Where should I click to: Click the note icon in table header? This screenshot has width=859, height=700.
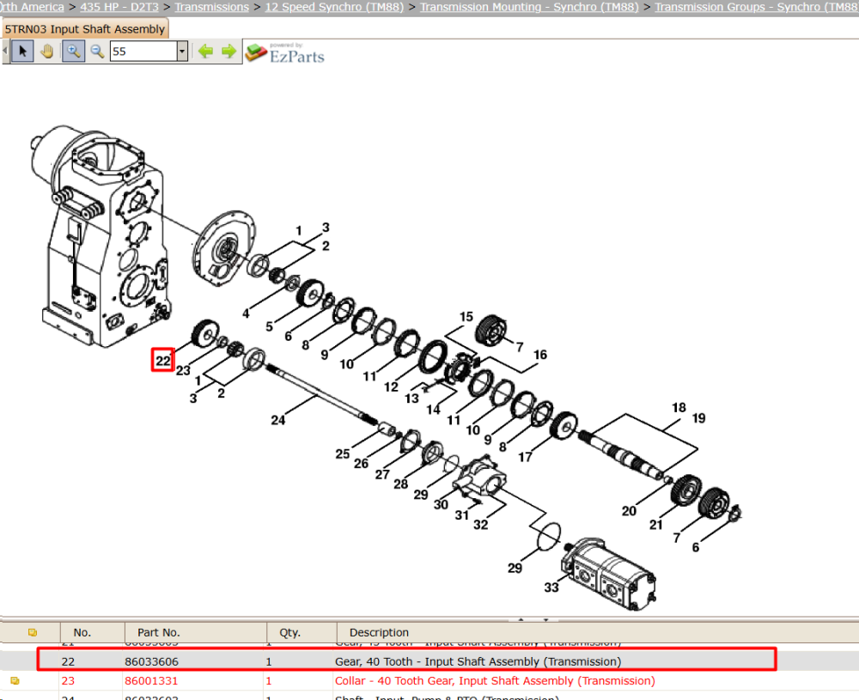point(33,633)
